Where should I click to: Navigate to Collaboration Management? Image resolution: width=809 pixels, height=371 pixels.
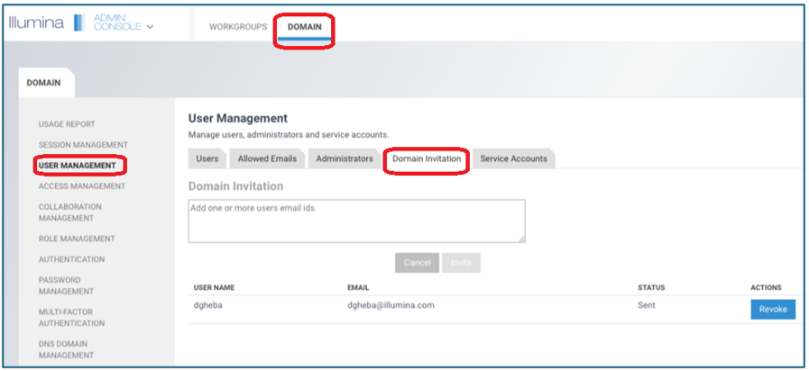coord(70,213)
